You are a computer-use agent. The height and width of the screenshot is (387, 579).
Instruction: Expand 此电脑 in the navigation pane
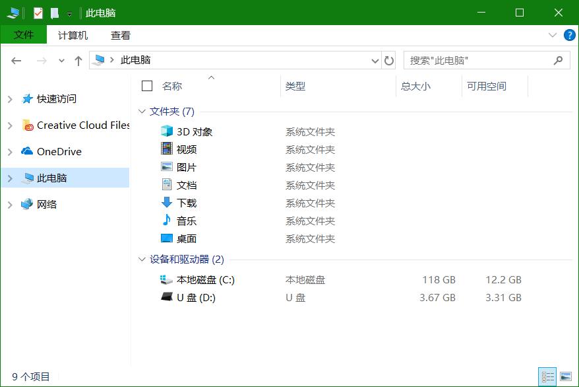(x=11, y=178)
